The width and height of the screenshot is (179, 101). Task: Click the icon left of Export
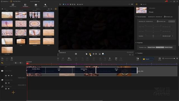[138, 59]
